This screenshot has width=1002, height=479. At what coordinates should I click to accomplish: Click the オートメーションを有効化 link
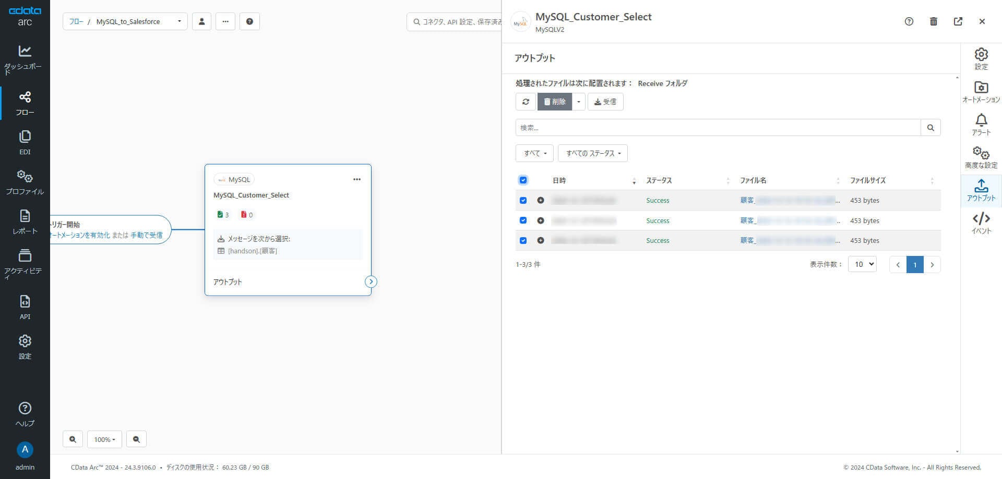(x=80, y=235)
